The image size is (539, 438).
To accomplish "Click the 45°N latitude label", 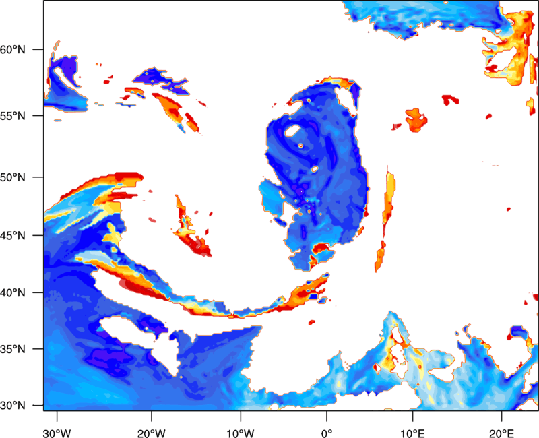I will tap(13, 235).
